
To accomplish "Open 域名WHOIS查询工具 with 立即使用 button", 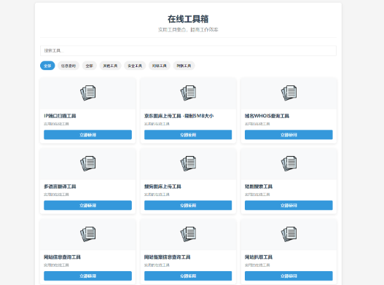I will [289, 135].
